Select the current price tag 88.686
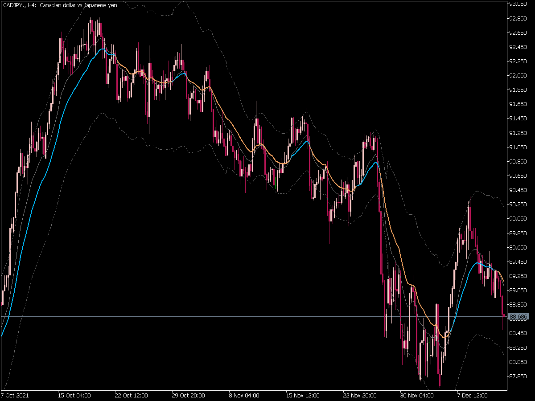 519,317
